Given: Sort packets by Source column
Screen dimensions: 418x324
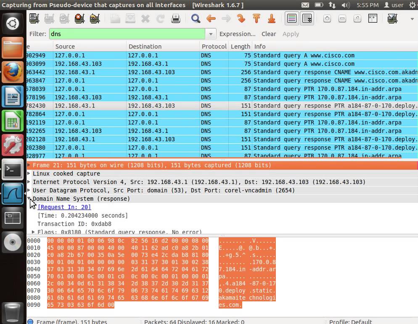Looking at the screenshot, I should (90, 47).
